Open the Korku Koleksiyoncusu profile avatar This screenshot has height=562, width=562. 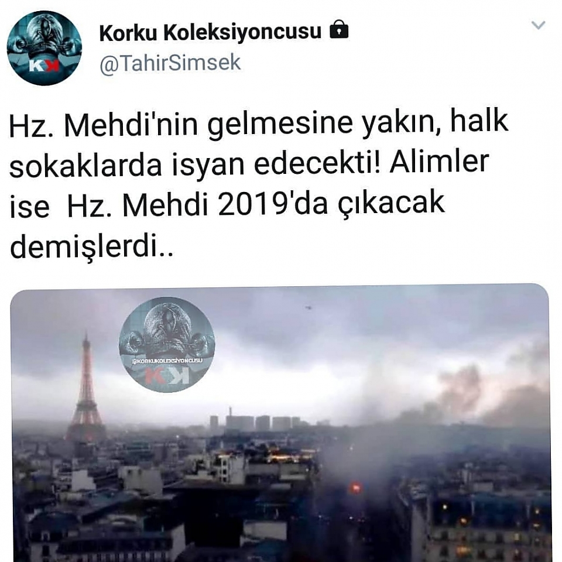click(x=44, y=48)
